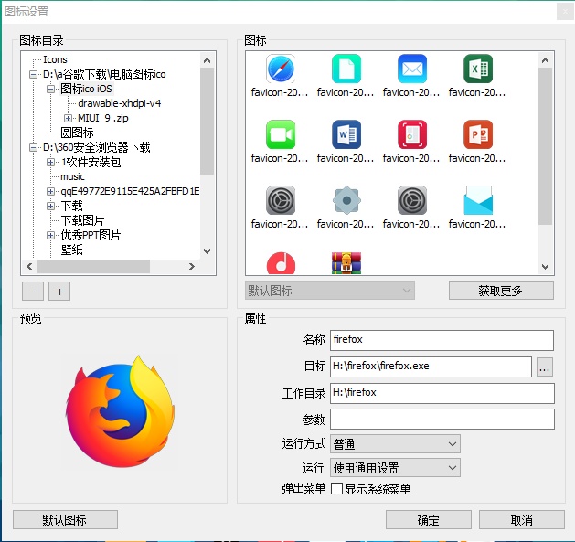Click the directory tree horizontal scrollbar thumb
The width and height of the screenshot is (575, 542).
coord(93,266)
